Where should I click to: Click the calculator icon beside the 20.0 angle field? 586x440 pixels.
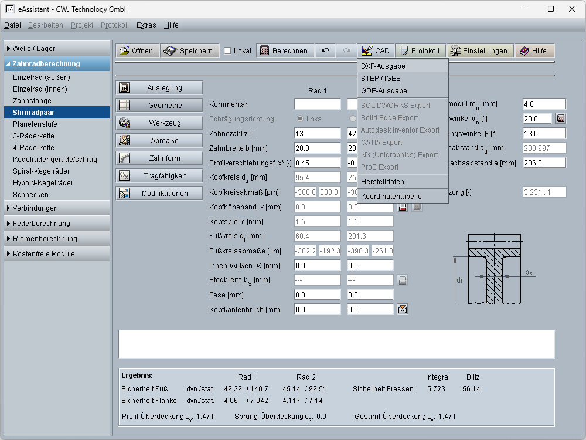point(561,119)
